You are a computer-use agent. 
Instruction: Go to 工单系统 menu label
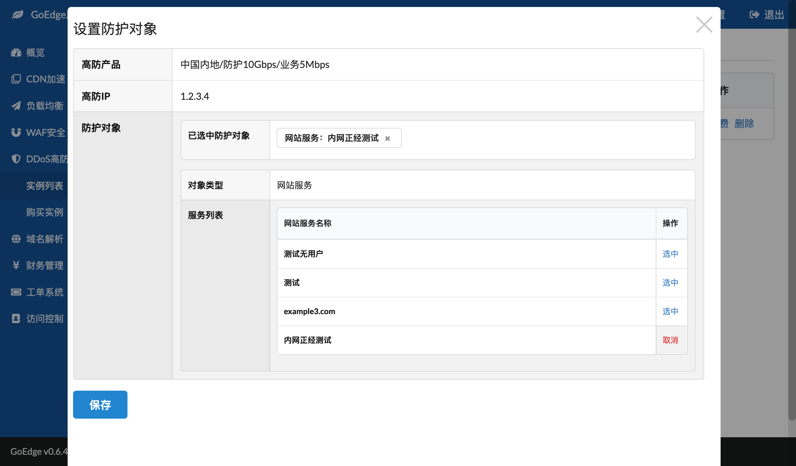click(45, 292)
